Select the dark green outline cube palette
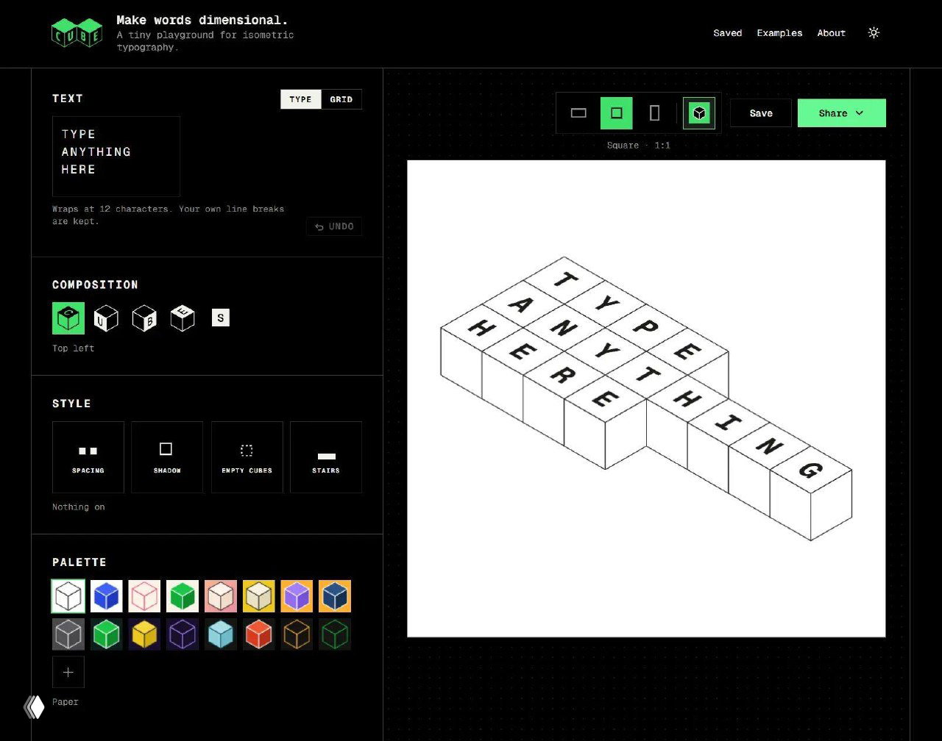This screenshot has height=741, width=942. (335, 634)
